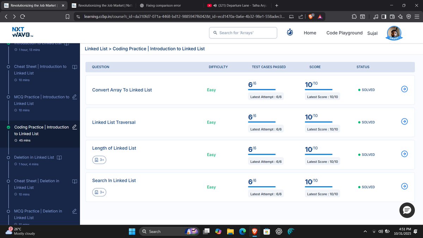Open ChatGPT from the taskbar
Viewport: 423px width, 238px height.
(278, 231)
